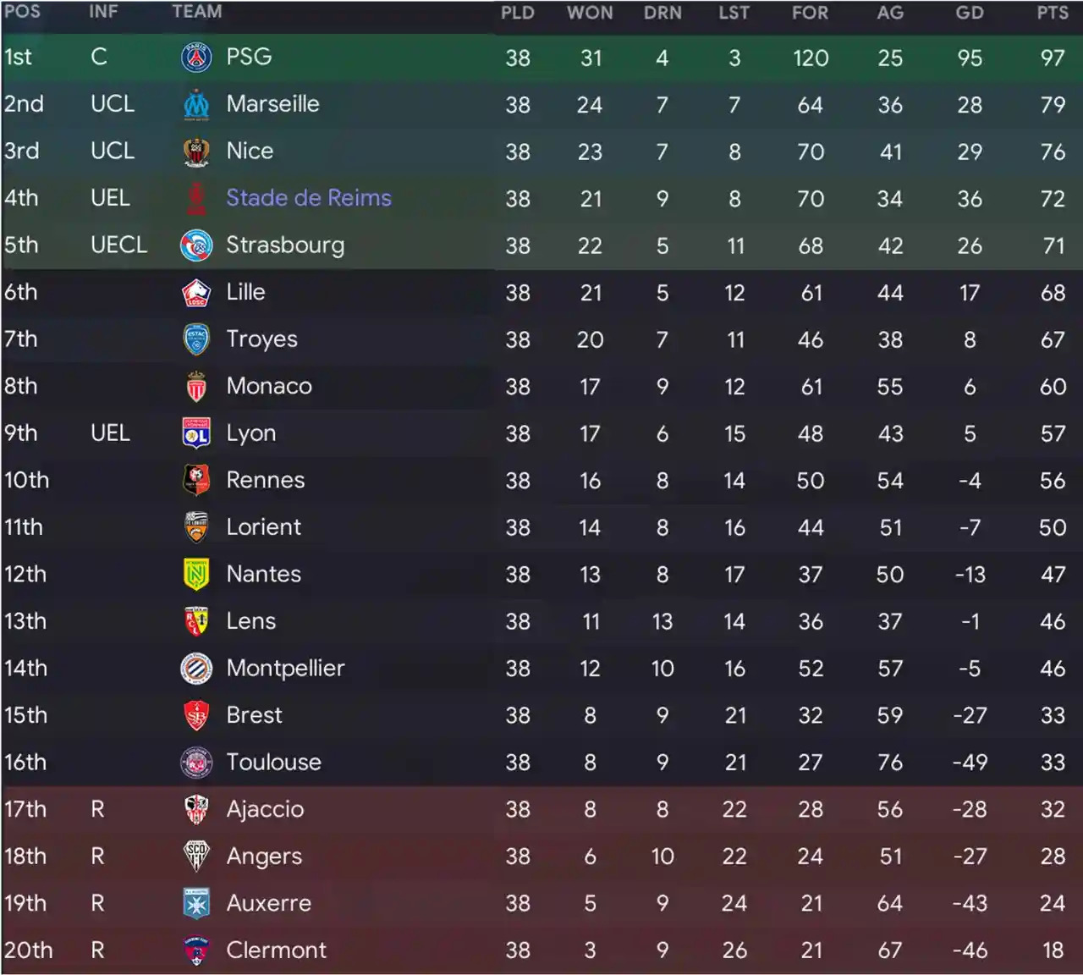The width and height of the screenshot is (1083, 975).
Task: Open the Nantes club badge
Action: 196,575
